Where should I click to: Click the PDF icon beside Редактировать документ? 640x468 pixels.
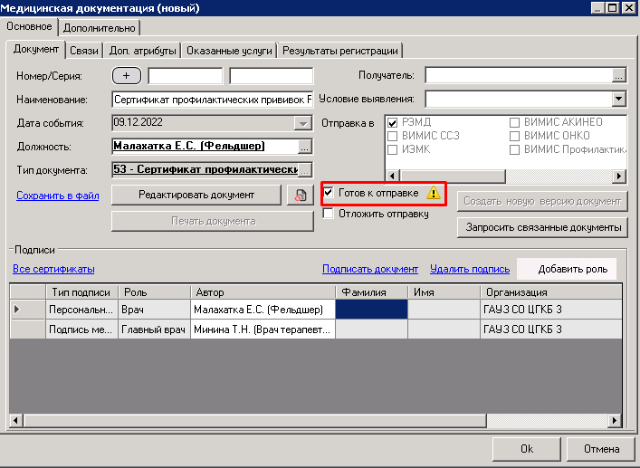[x=298, y=195]
